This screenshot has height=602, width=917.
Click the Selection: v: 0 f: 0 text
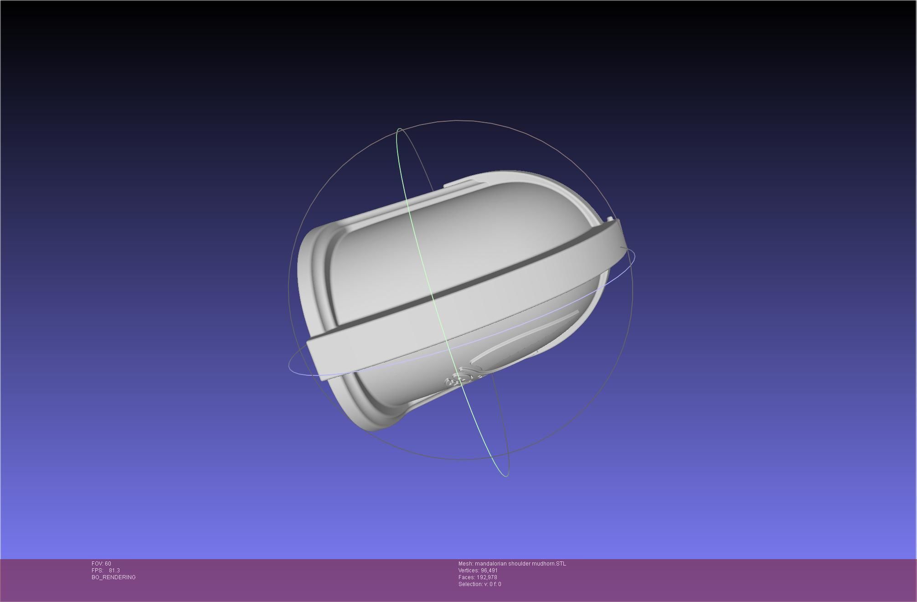point(480,584)
